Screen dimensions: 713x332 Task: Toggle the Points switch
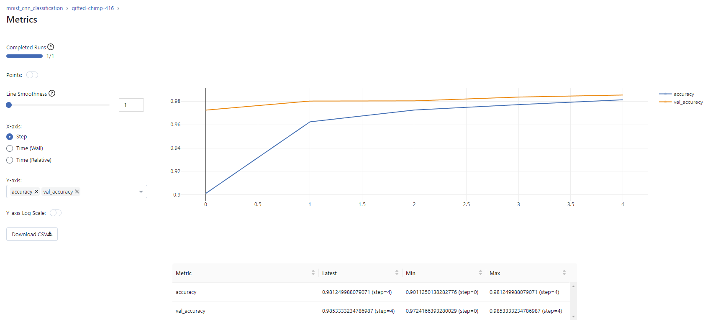pyautogui.click(x=32, y=75)
